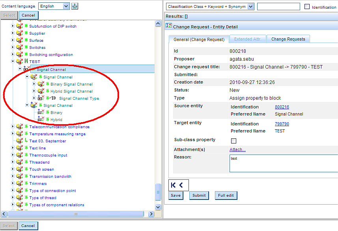Open source entity link 800216
The width and height of the screenshot is (338, 231).
click(282, 107)
